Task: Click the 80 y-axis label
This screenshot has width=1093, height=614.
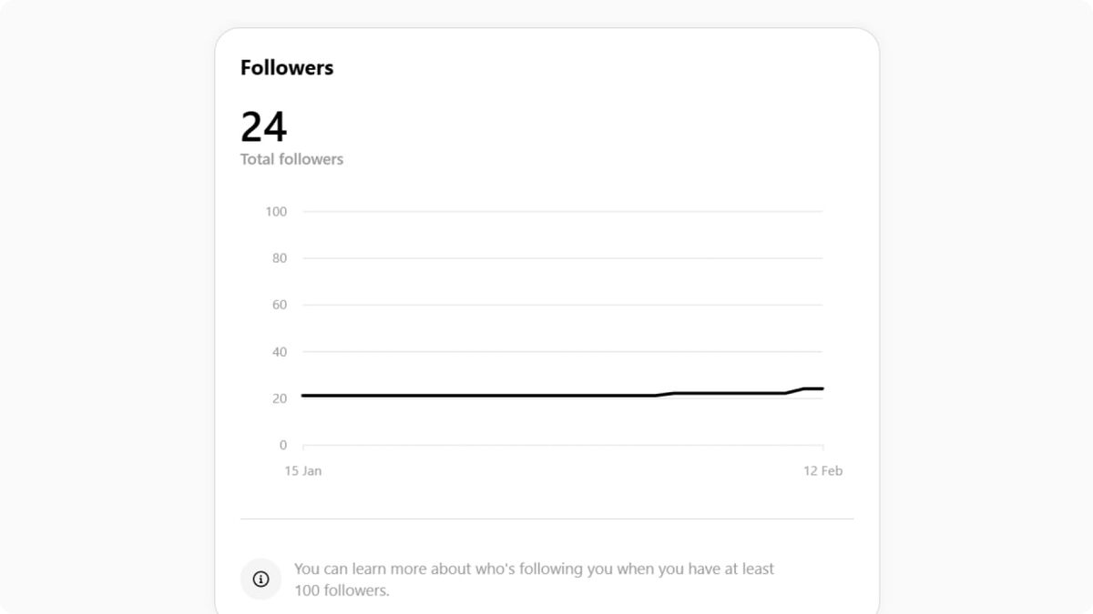Action: click(x=279, y=258)
